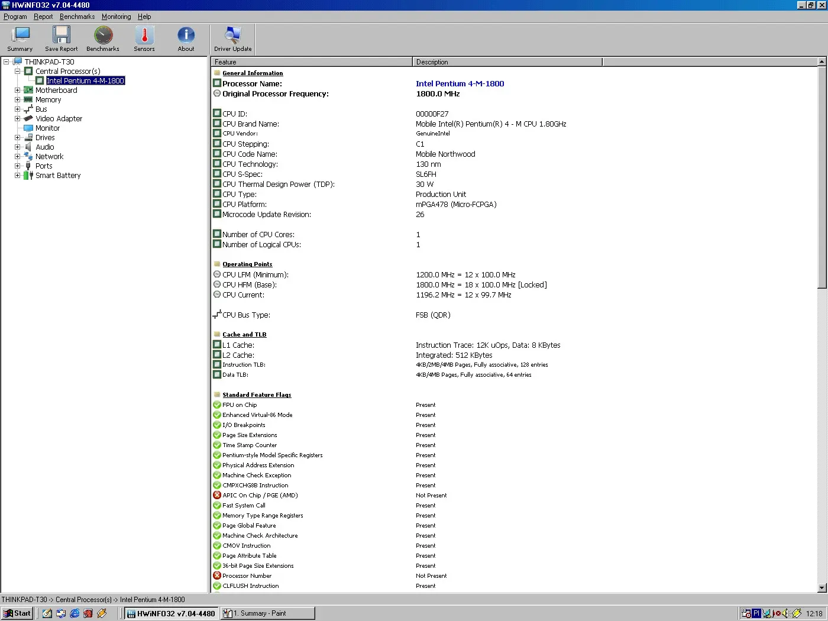828x621 pixels.
Task: Expand the Motherboard tree node
Action: (17, 90)
